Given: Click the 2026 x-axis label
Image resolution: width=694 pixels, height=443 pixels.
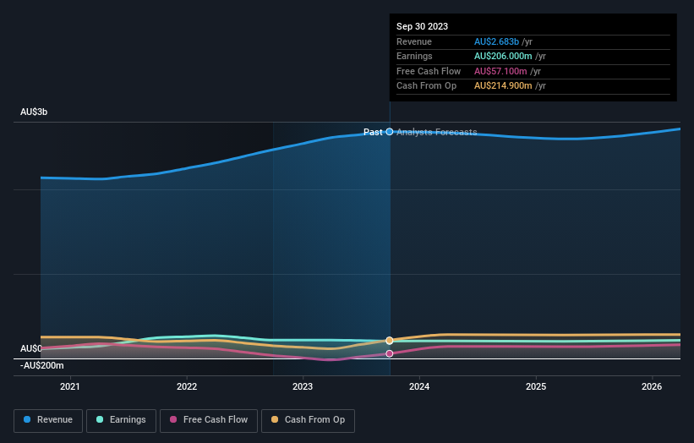Looking at the screenshot, I should point(652,387).
